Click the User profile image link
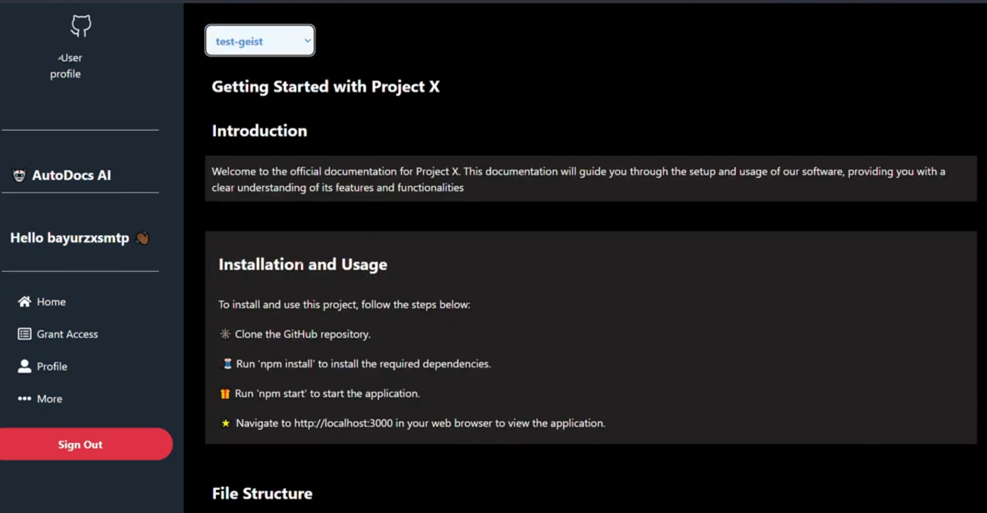Viewport: 987px width, 513px height. click(x=66, y=66)
